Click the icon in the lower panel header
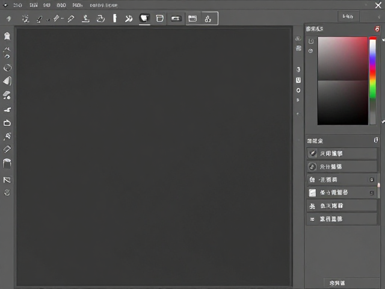This screenshot has width=385, height=289. (376, 140)
